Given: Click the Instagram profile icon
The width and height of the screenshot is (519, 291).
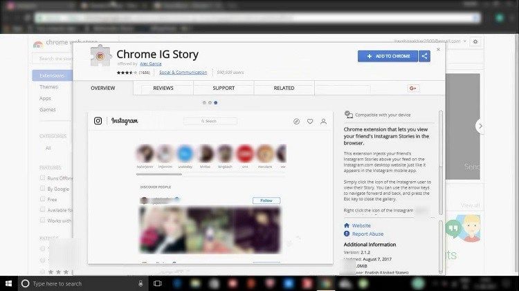Looking at the screenshot, I should click(323, 122).
